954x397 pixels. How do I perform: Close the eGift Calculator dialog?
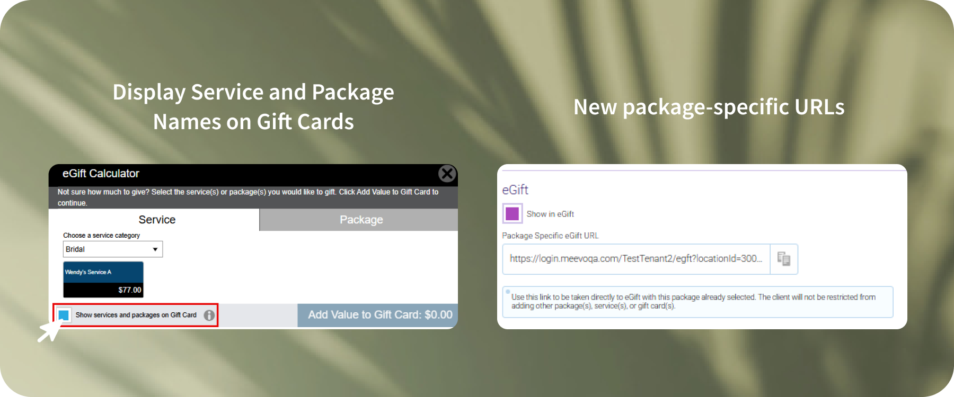click(447, 174)
